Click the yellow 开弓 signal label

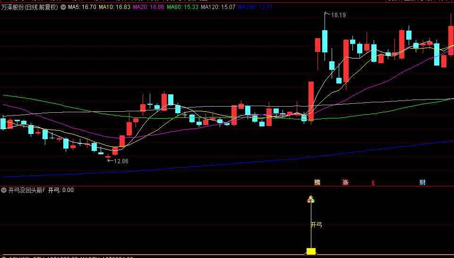[317, 225]
